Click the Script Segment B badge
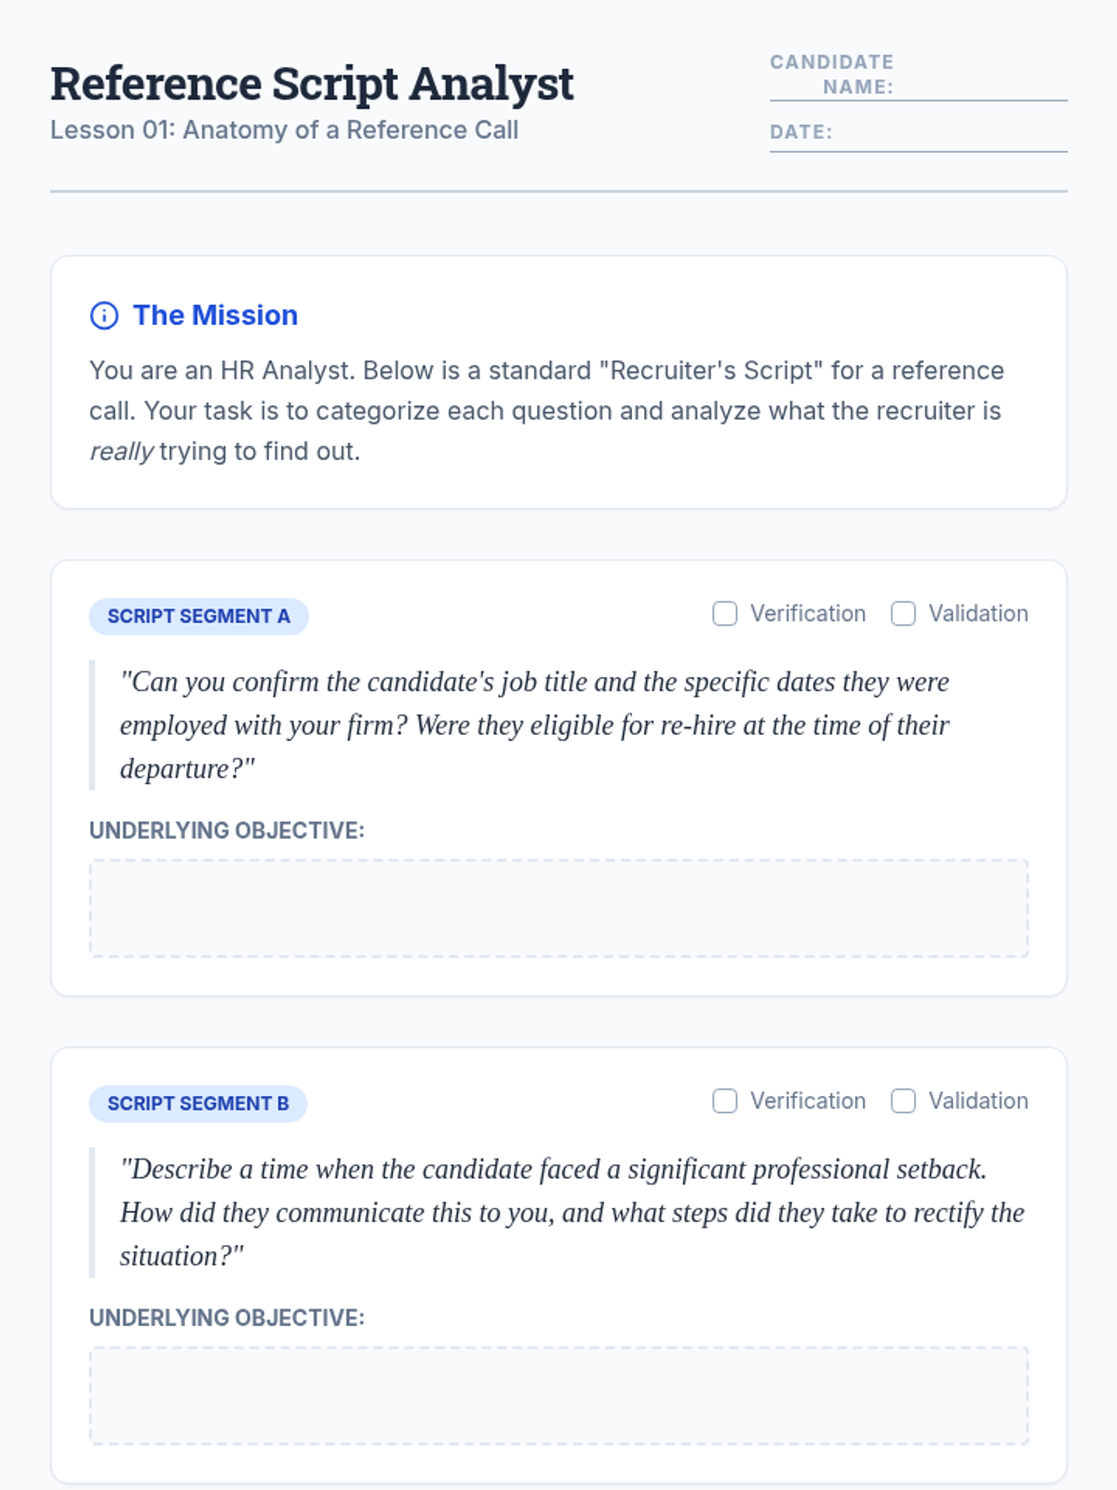 (198, 1104)
